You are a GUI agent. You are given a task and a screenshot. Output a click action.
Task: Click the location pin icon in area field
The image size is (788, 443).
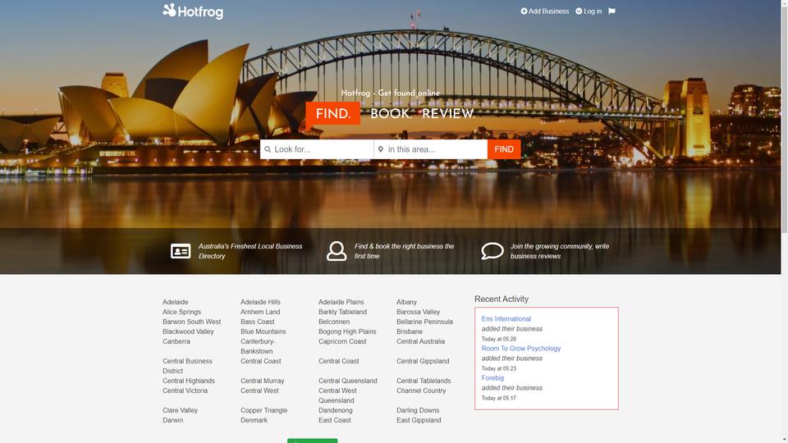point(380,149)
